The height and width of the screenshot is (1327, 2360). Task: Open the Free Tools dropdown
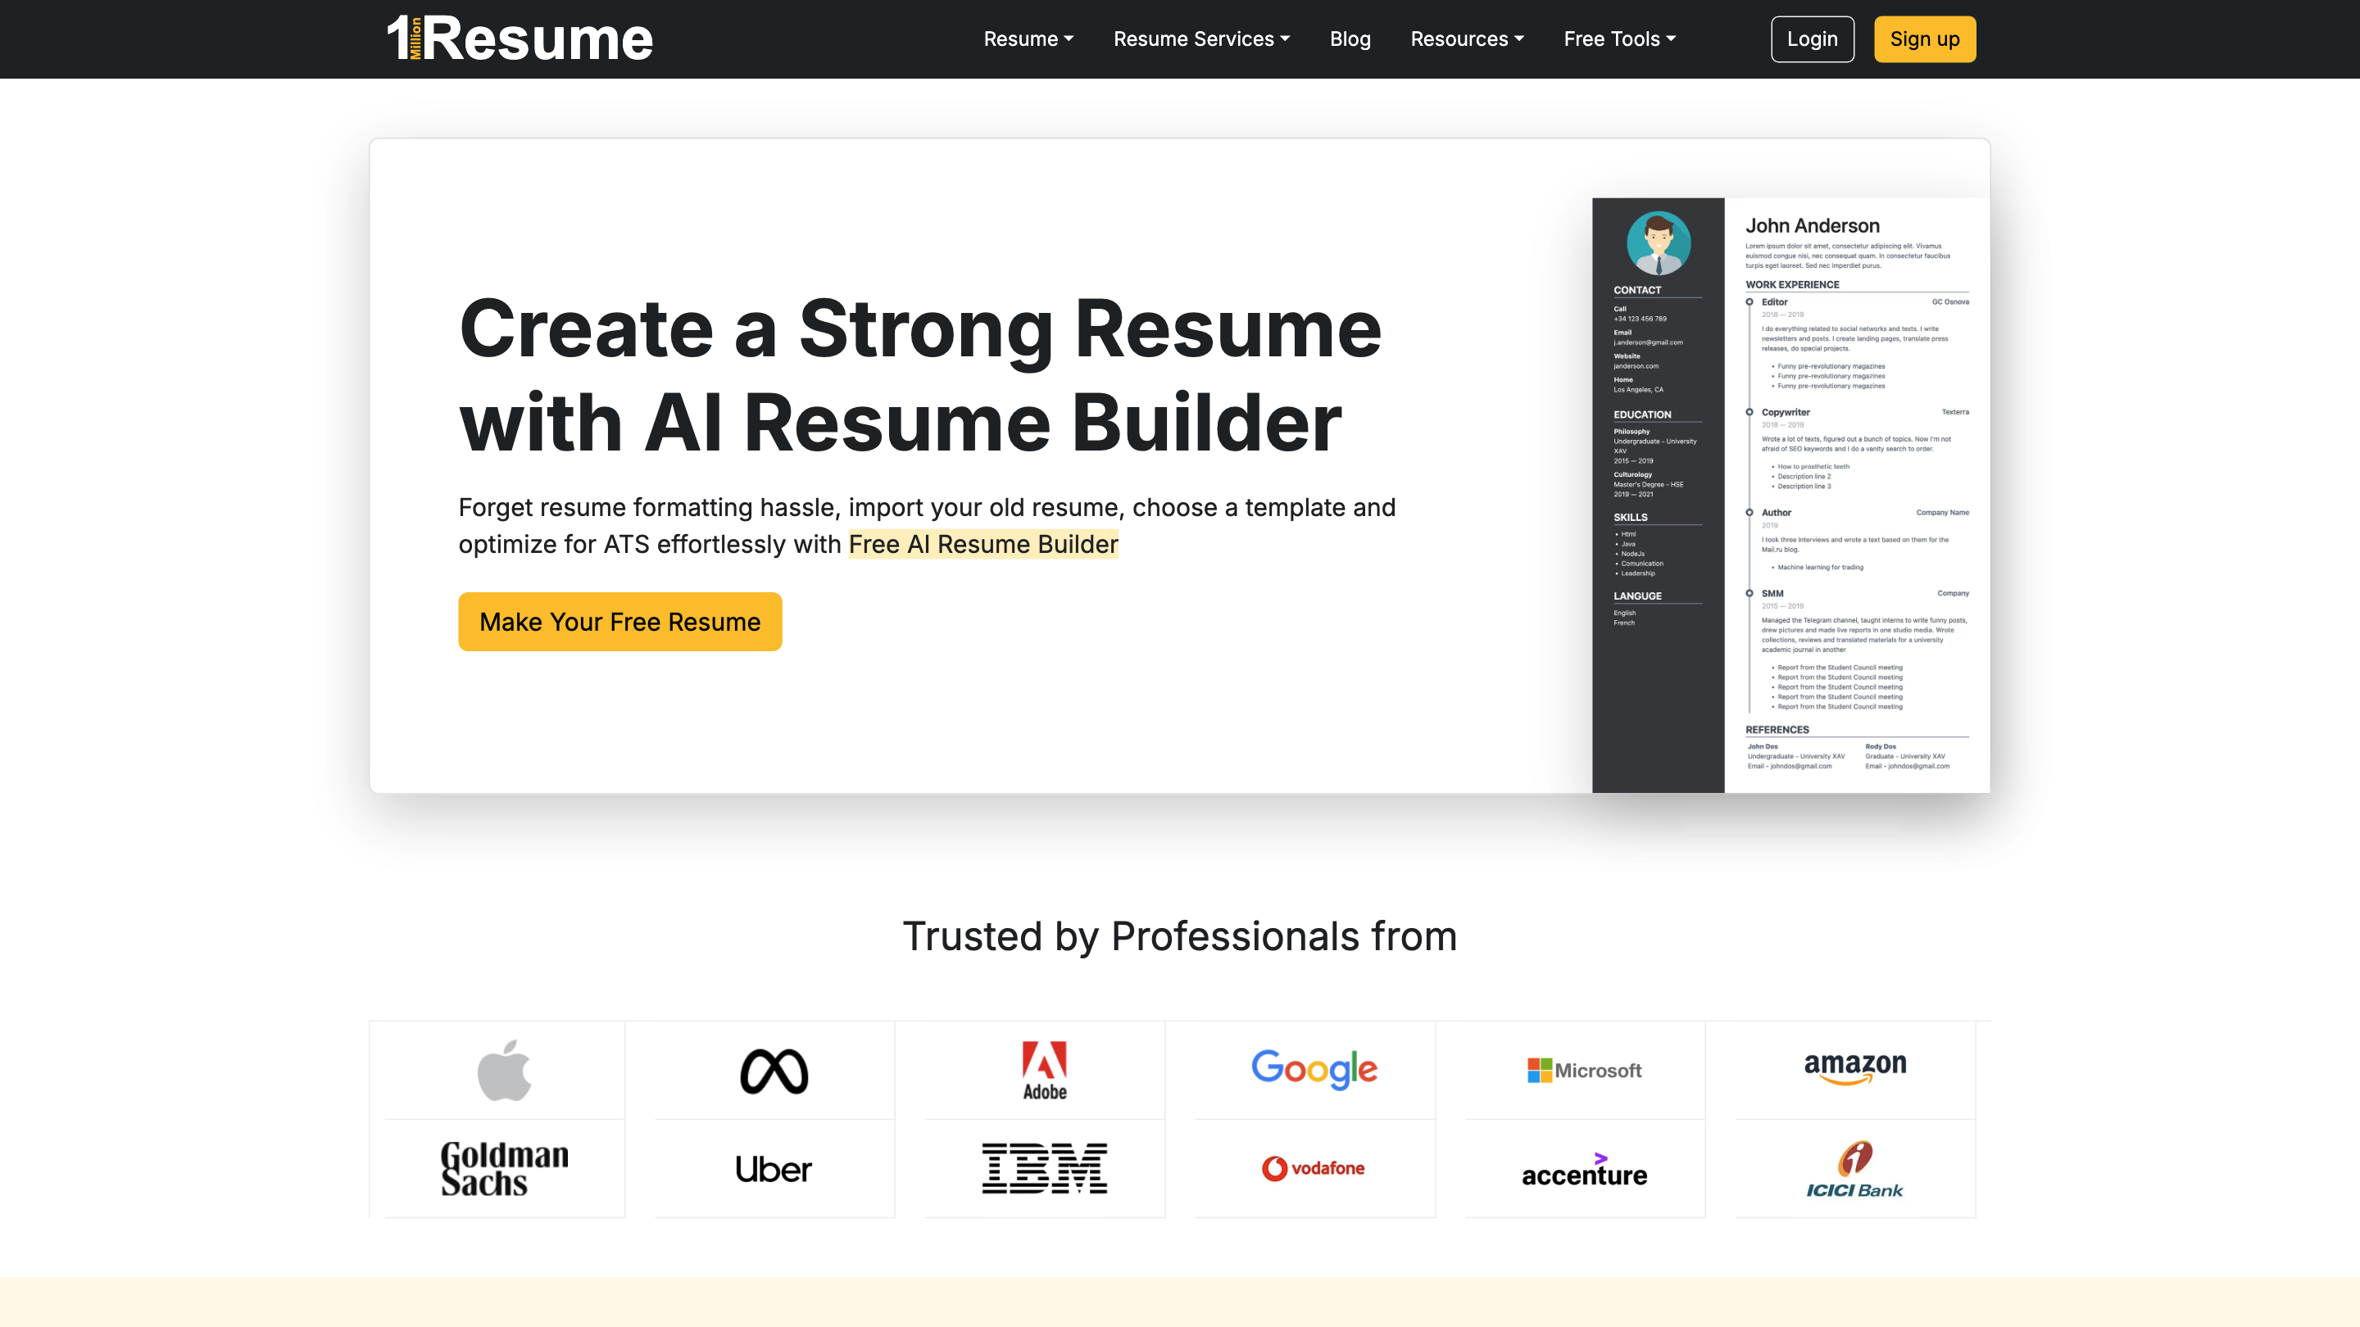tap(1619, 38)
